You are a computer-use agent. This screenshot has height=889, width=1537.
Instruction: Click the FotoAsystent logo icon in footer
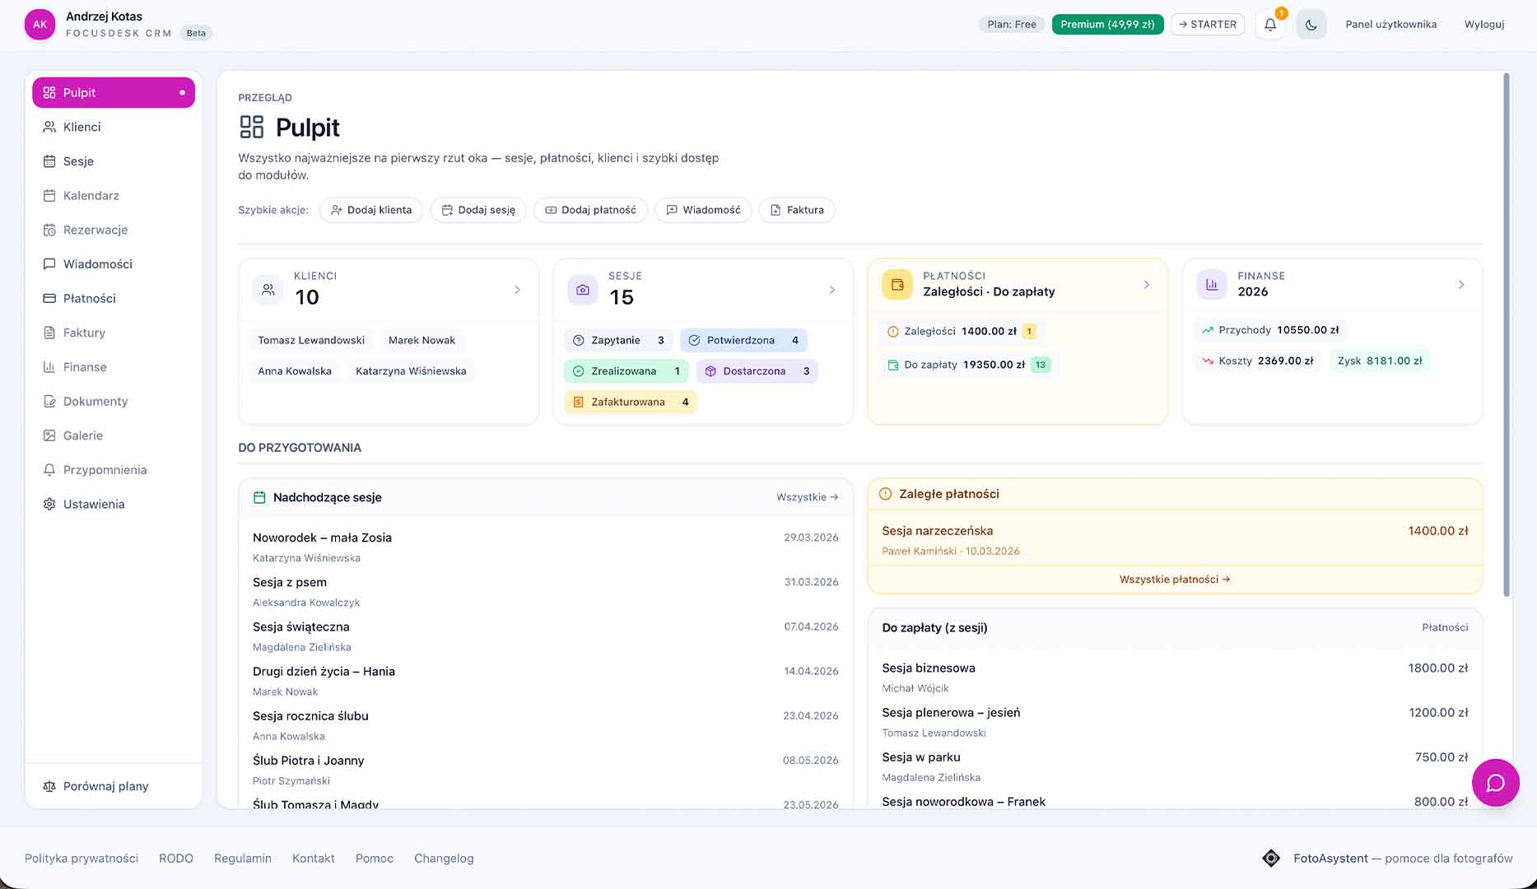click(x=1271, y=859)
